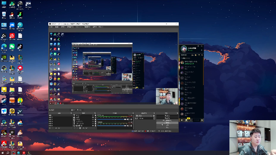276x155 pixels.
Task: Click the add source plus icon
Action: coord(75,128)
